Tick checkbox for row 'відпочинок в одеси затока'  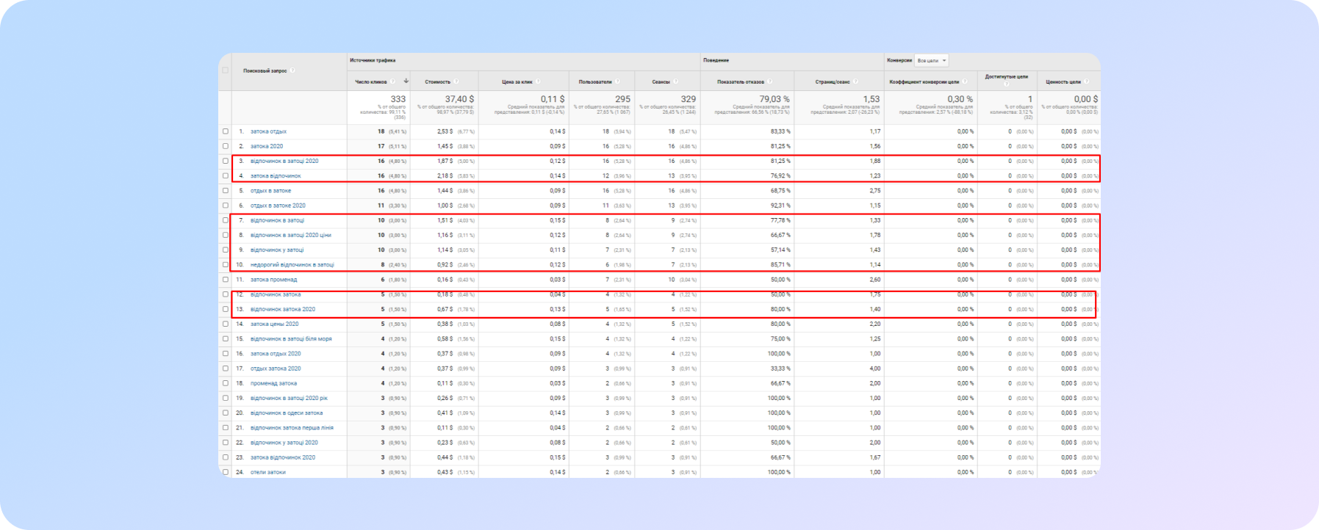[226, 413]
